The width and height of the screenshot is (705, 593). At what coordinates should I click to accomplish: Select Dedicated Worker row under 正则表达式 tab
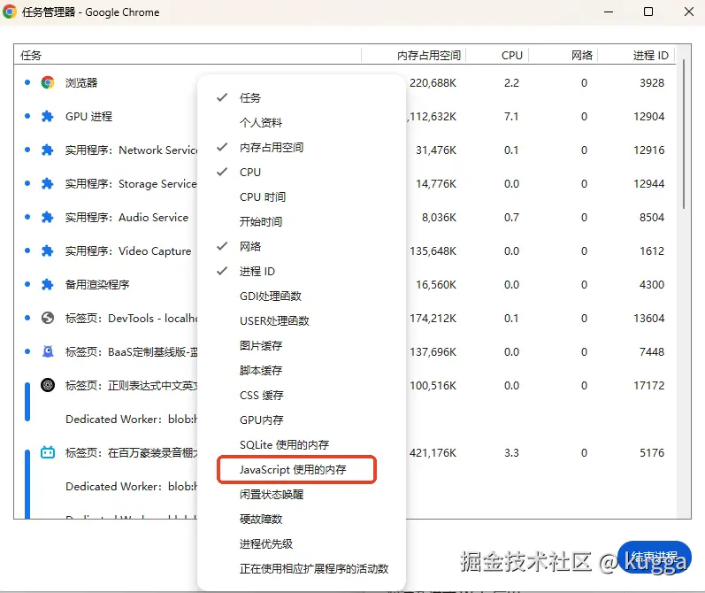(x=131, y=419)
